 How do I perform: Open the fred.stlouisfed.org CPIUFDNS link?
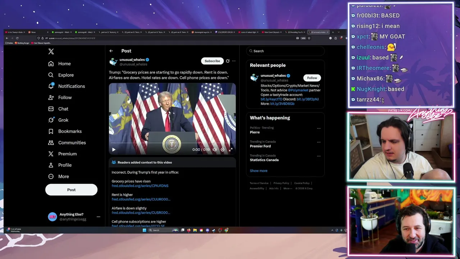tap(140, 186)
